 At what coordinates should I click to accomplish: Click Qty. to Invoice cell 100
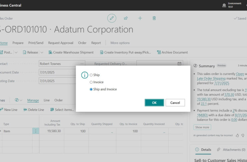[x=129, y=131]
